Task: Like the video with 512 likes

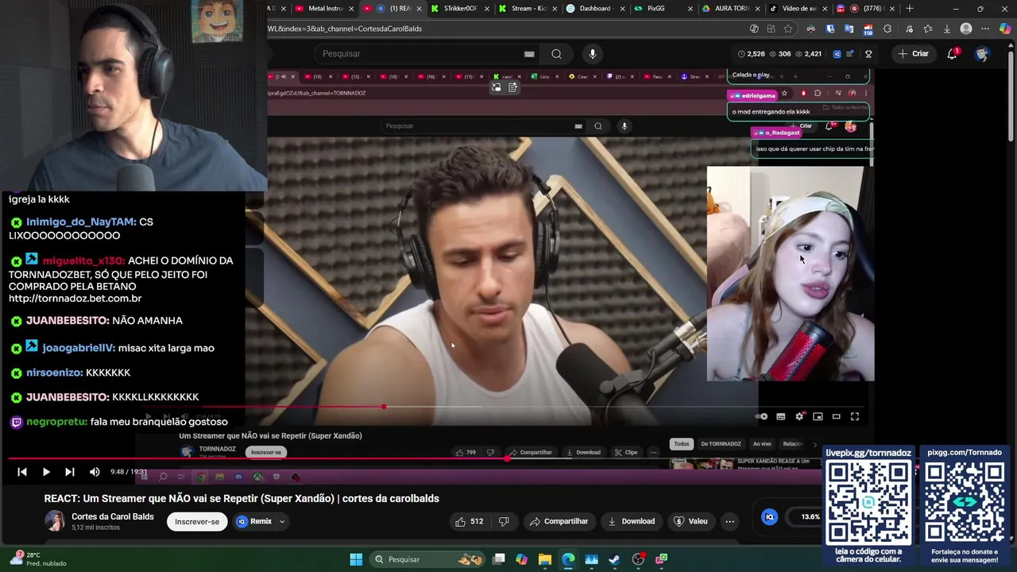Action: (x=470, y=521)
